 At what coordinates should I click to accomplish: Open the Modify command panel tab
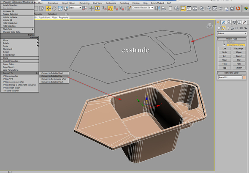click(223, 22)
